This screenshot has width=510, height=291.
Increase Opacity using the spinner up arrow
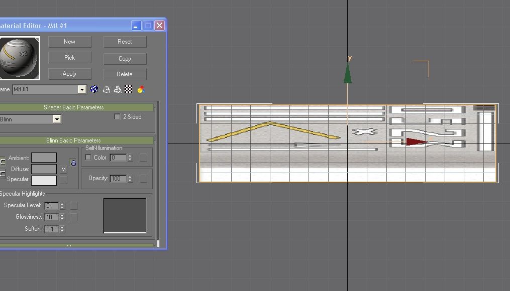[130, 177]
